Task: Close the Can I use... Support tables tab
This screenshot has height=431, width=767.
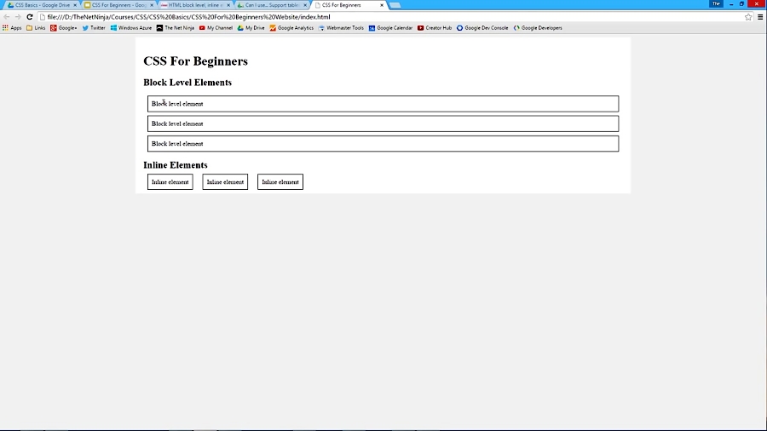Action: point(305,5)
